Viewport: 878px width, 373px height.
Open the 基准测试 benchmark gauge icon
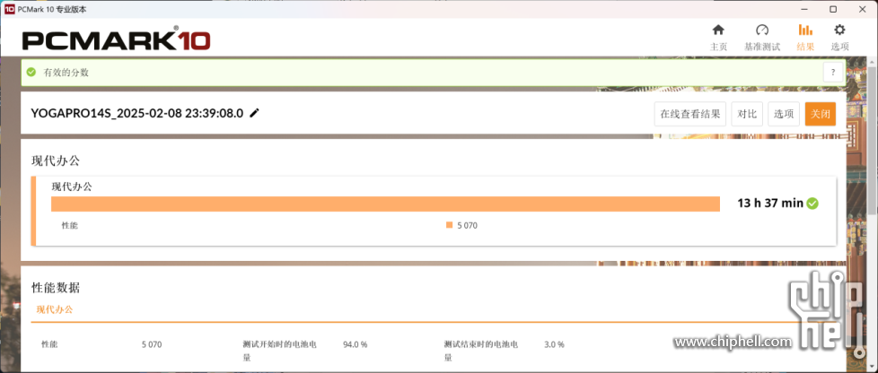(x=761, y=30)
